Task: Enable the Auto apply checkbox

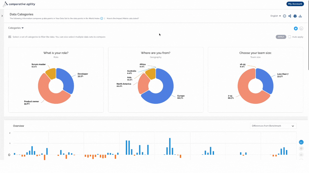Action: [x=289, y=37]
